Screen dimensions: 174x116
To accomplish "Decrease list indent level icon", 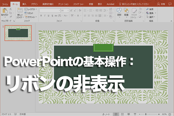I will pos(97,10).
